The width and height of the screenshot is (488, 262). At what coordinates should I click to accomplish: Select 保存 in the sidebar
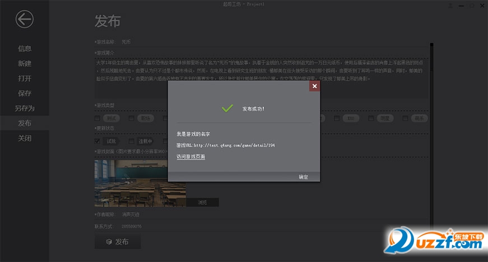point(25,93)
